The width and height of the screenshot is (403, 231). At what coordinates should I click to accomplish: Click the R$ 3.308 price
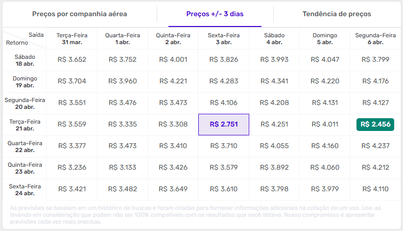[x=173, y=125]
